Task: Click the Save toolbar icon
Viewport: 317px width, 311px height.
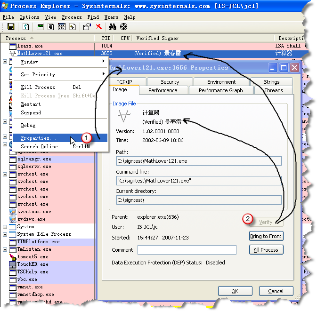Action: tap(11, 27)
